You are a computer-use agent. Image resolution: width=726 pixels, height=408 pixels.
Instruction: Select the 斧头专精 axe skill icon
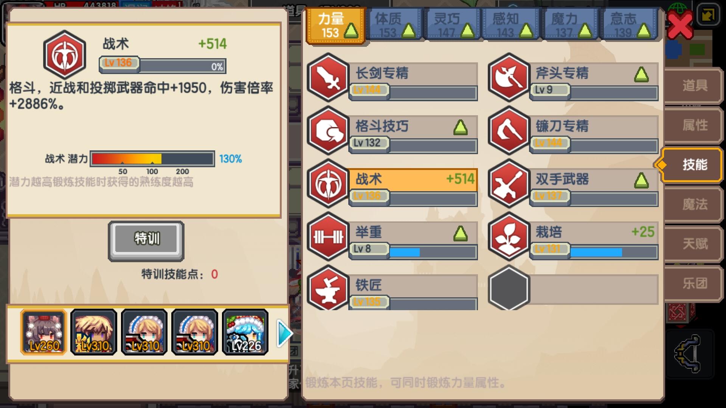509,77
